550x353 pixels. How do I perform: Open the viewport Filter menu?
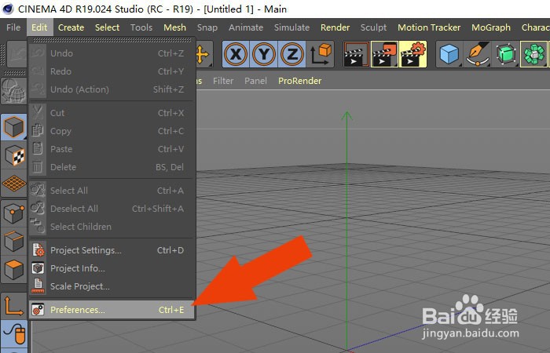(223, 81)
